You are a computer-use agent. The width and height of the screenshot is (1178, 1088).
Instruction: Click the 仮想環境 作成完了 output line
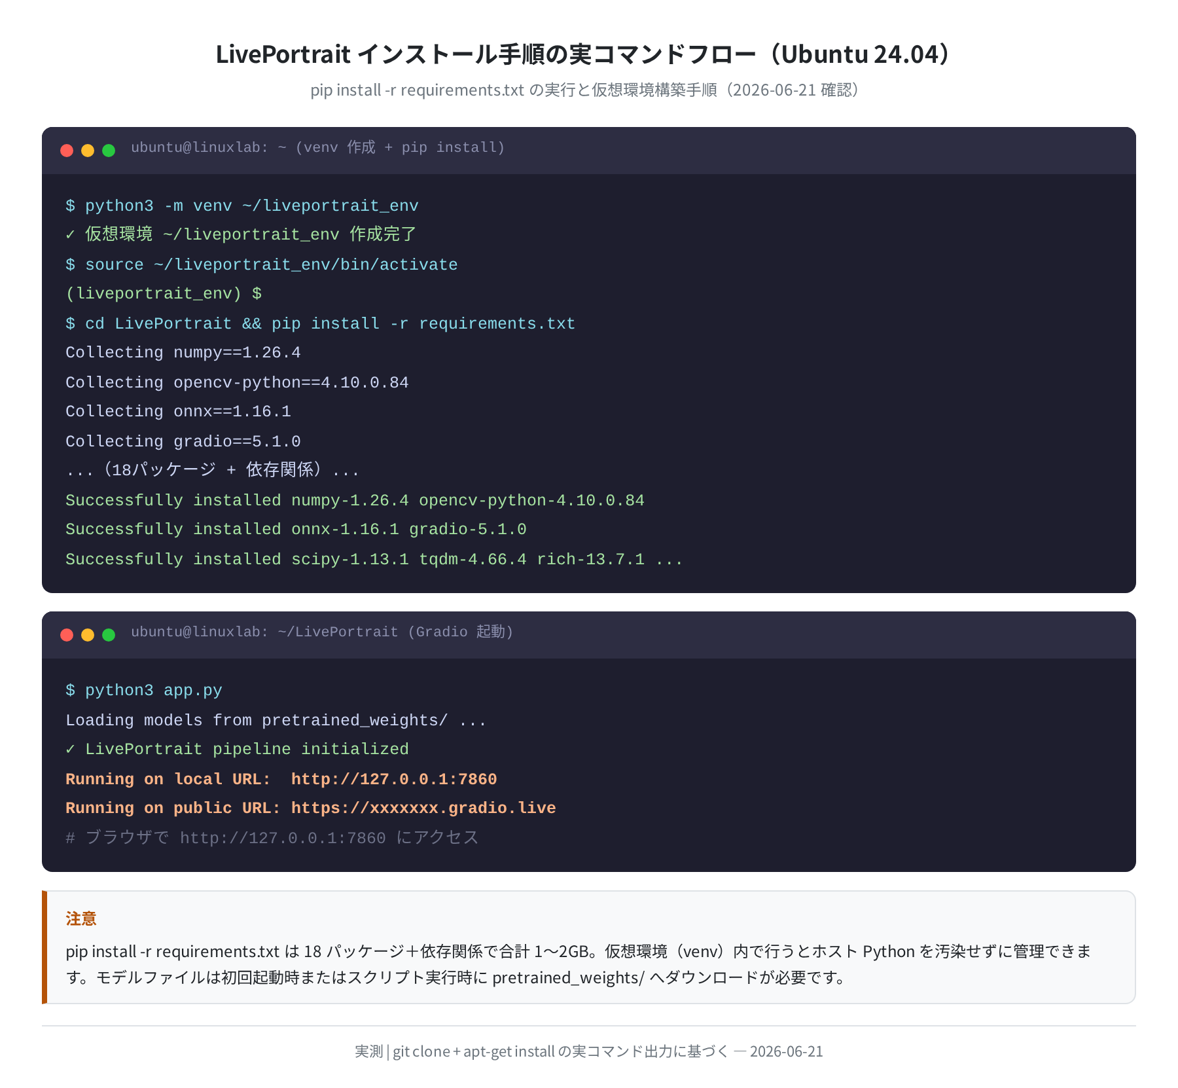coord(241,234)
